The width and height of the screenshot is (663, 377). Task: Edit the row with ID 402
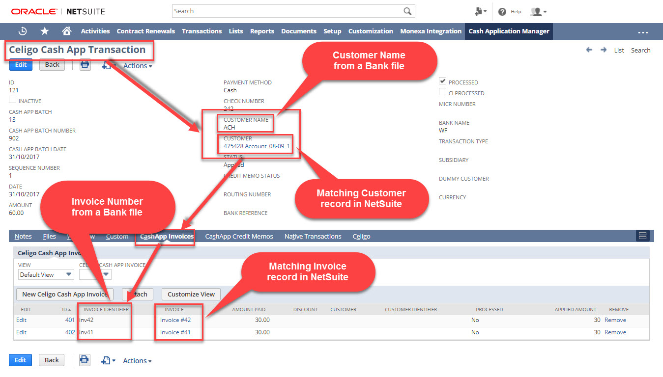21,332
